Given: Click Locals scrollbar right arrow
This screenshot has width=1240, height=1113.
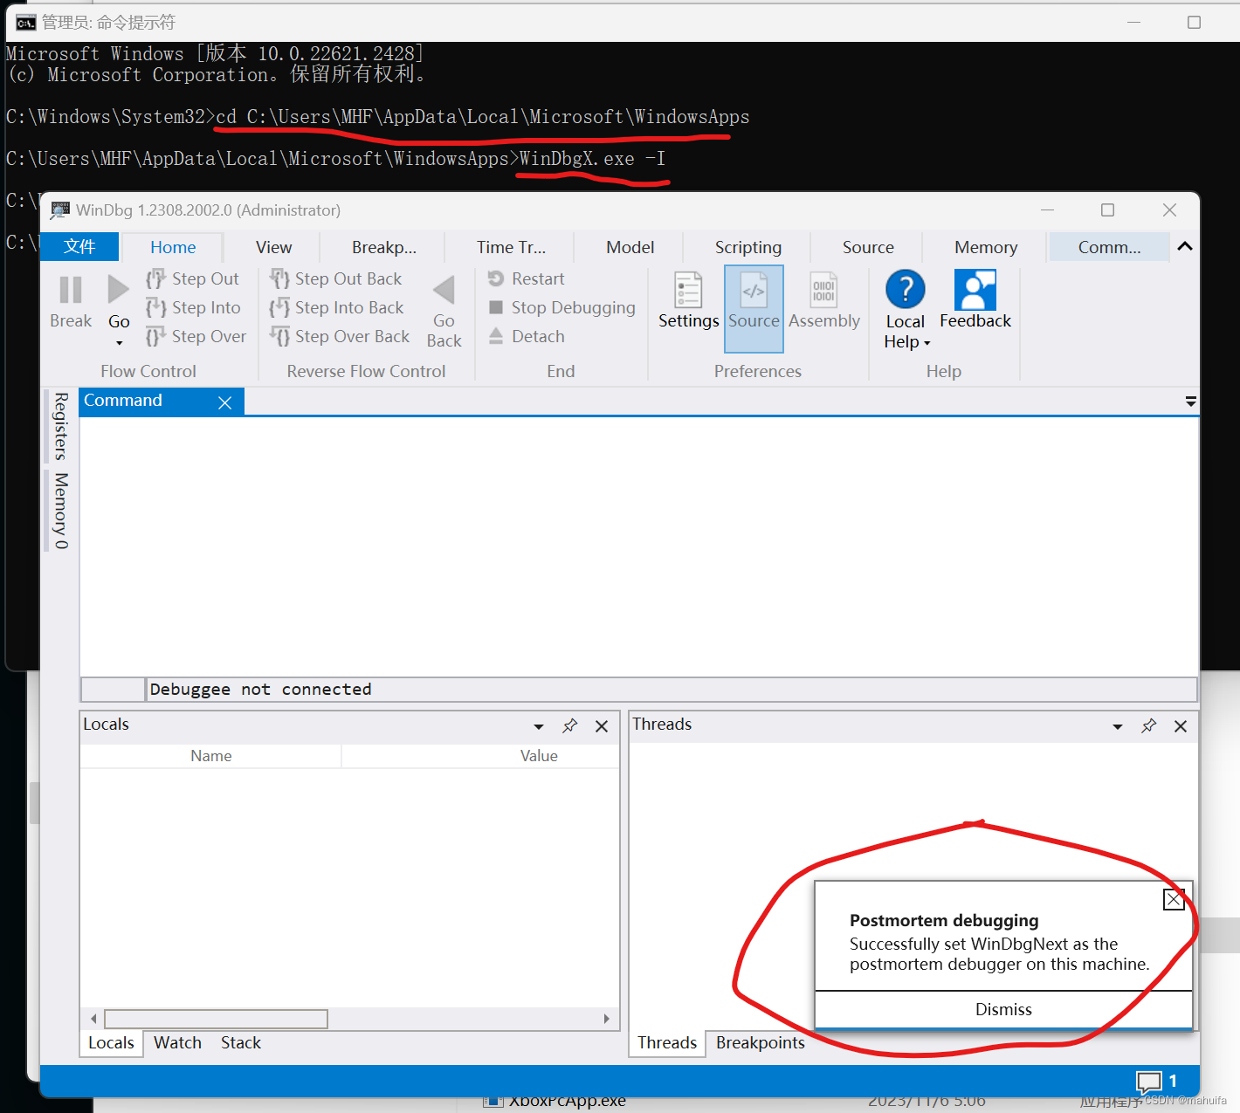Looking at the screenshot, I should (607, 1019).
